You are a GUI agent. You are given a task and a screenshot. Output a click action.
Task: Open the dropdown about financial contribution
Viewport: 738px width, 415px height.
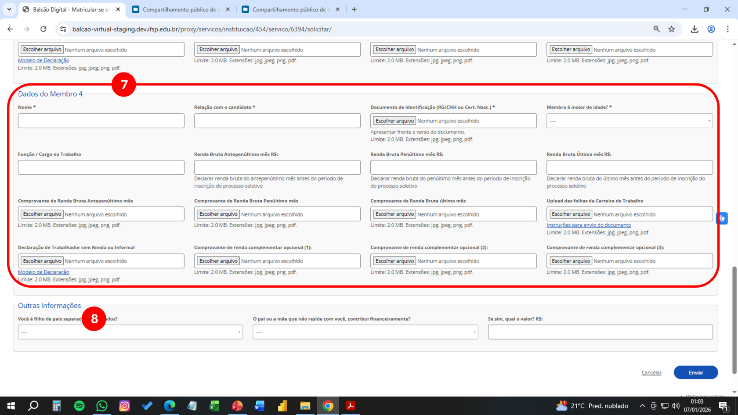[365, 332]
